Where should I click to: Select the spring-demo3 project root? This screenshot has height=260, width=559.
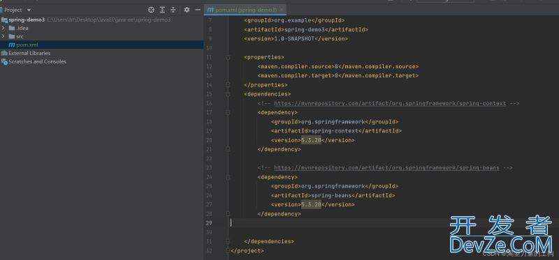(27, 20)
